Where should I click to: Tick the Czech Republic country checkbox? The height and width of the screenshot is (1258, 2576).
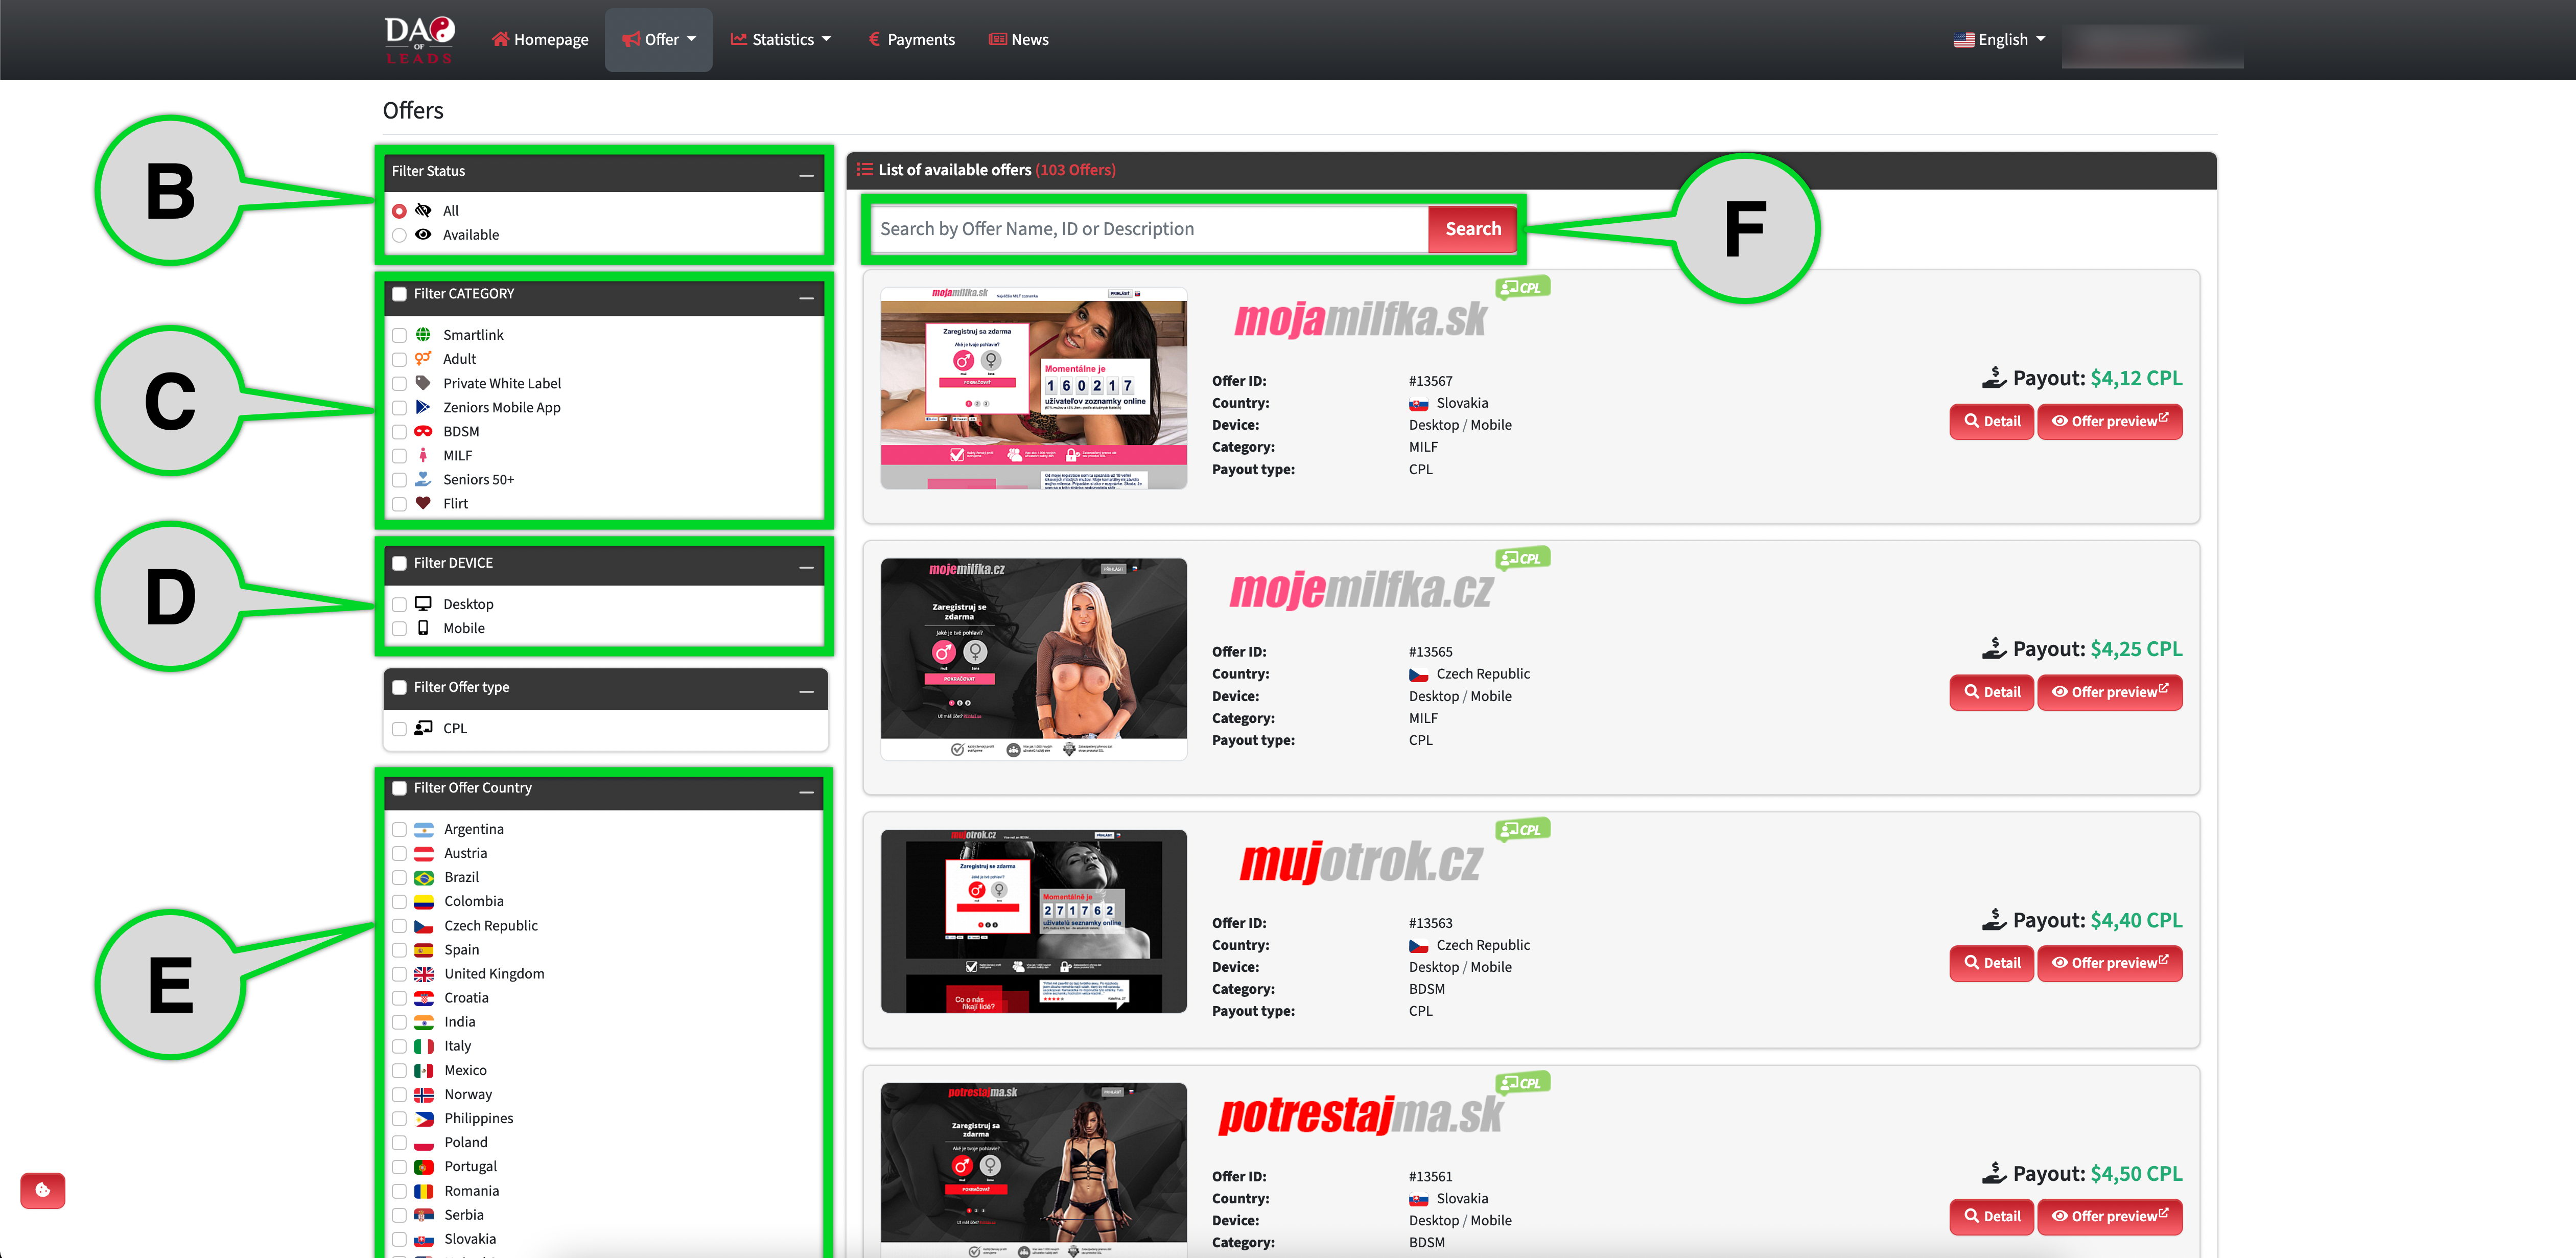tap(400, 926)
